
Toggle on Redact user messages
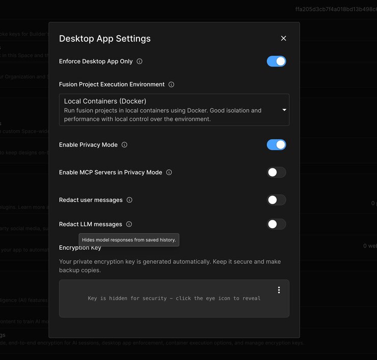coord(276,200)
